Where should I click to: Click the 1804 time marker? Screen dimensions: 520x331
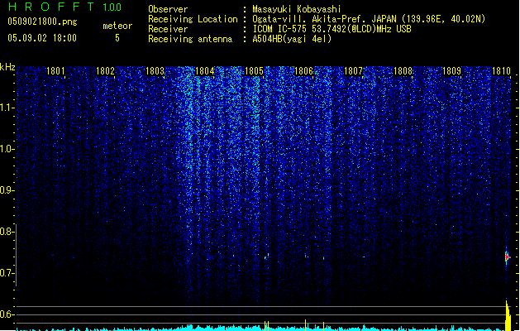[x=205, y=71]
